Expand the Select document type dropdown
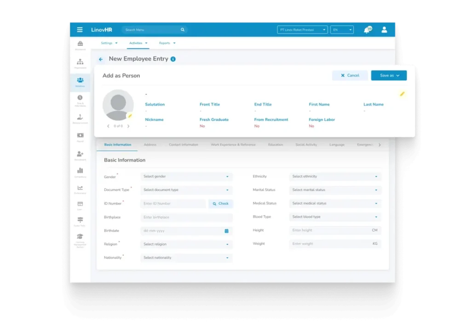The height and width of the screenshot is (322, 471). pos(186,190)
